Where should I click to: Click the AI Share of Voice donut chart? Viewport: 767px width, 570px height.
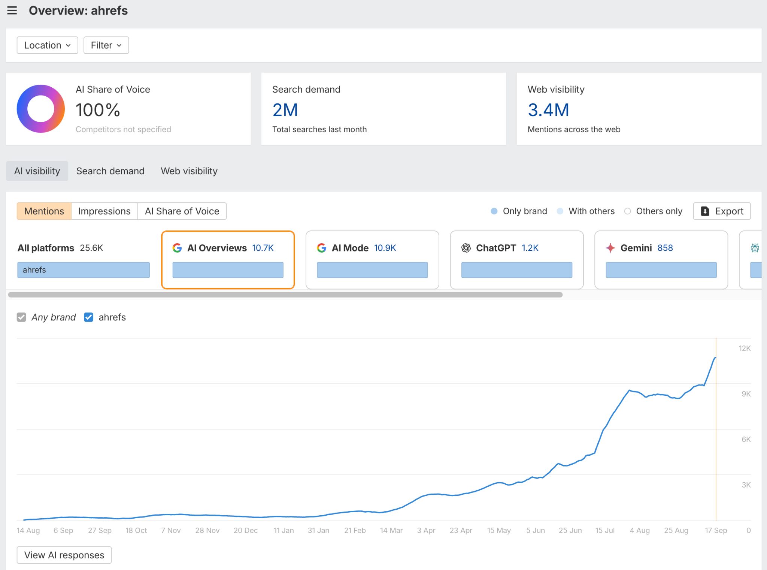tap(40, 109)
